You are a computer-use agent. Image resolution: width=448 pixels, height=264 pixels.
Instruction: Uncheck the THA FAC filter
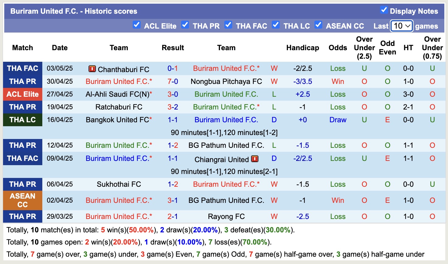point(228,25)
